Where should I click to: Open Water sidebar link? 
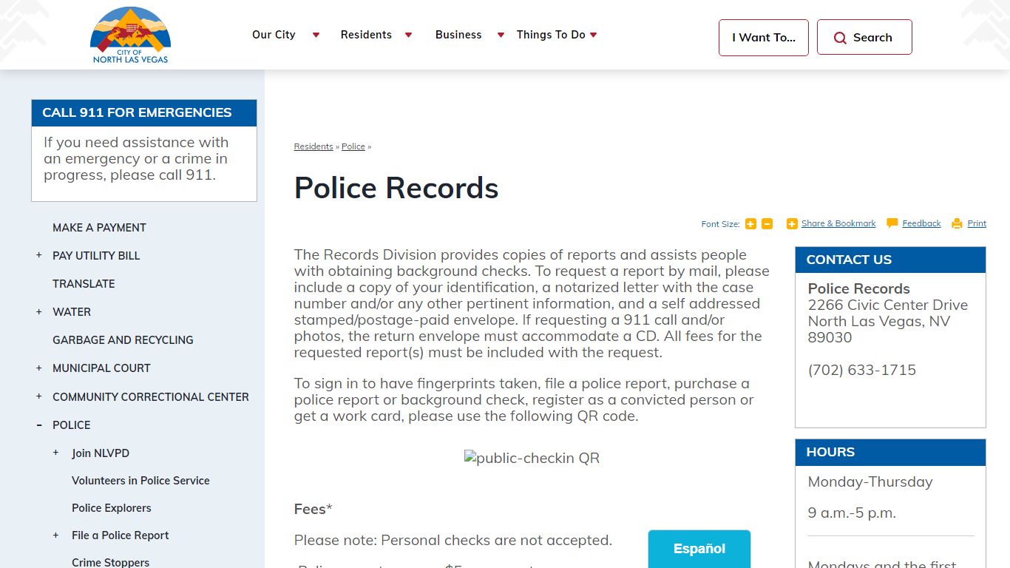tap(72, 312)
